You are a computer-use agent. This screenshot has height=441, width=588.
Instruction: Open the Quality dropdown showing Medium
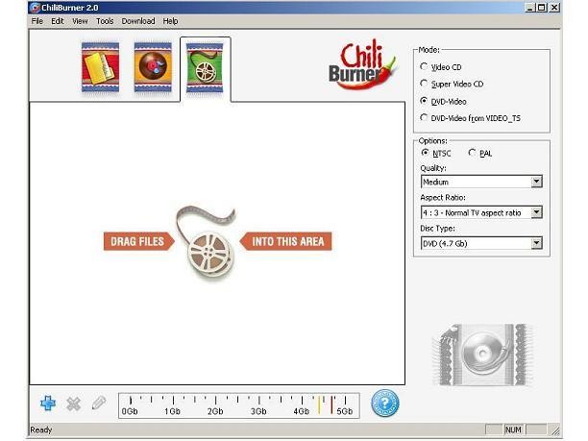click(481, 182)
